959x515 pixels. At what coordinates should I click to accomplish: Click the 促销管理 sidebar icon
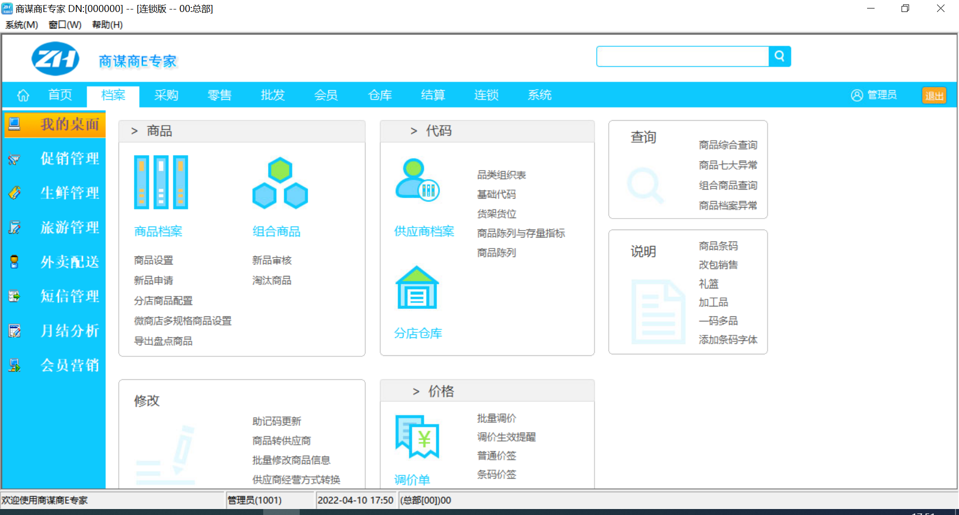click(14, 159)
